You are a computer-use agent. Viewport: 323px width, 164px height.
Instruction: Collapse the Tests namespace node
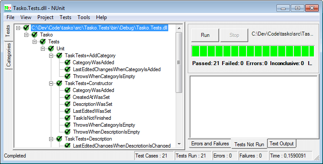(35, 42)
